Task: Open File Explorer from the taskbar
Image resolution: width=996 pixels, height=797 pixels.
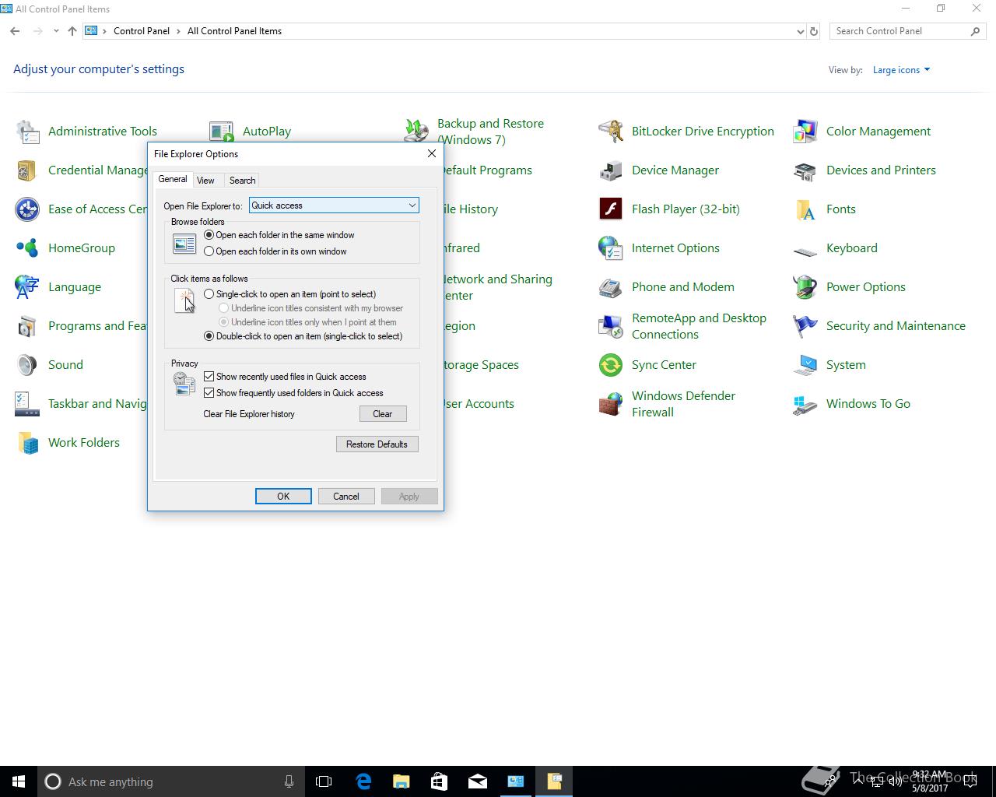Action: [x=402, y=781]
